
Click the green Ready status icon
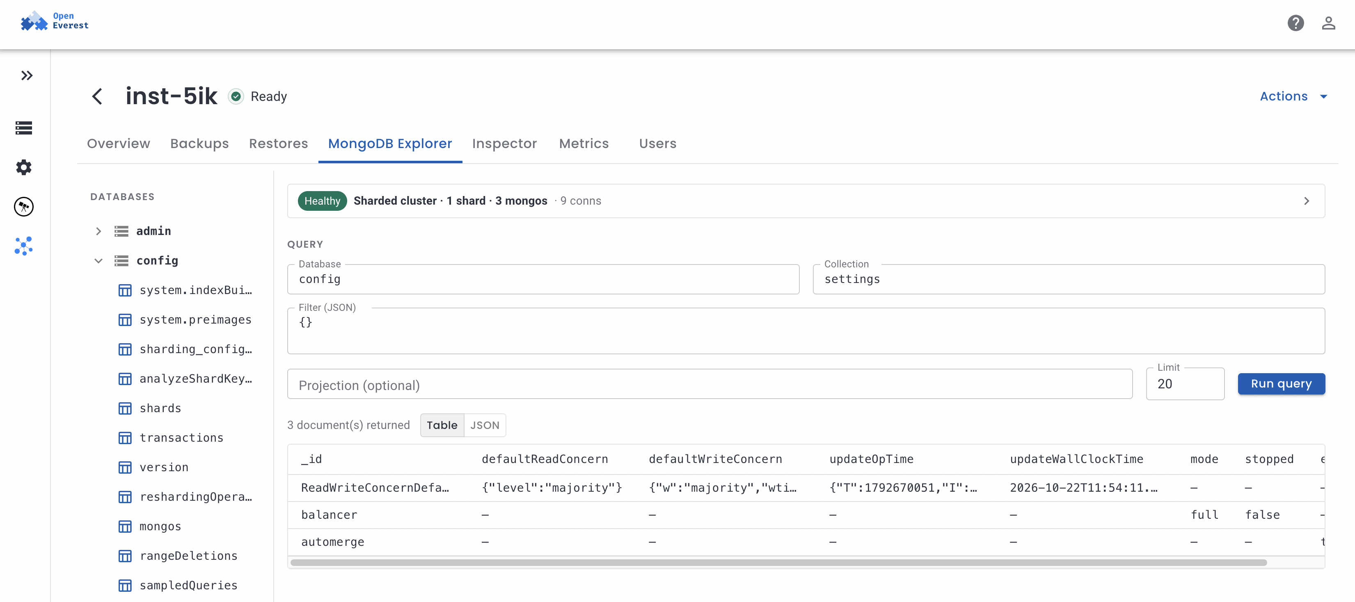pos(236,96)
